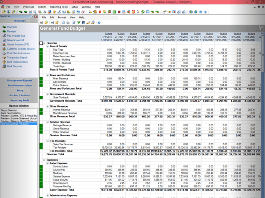Click the green Payments cash icon in main toolbar
This screenshot has width=265, height=198.
click(x=20, y=12)
